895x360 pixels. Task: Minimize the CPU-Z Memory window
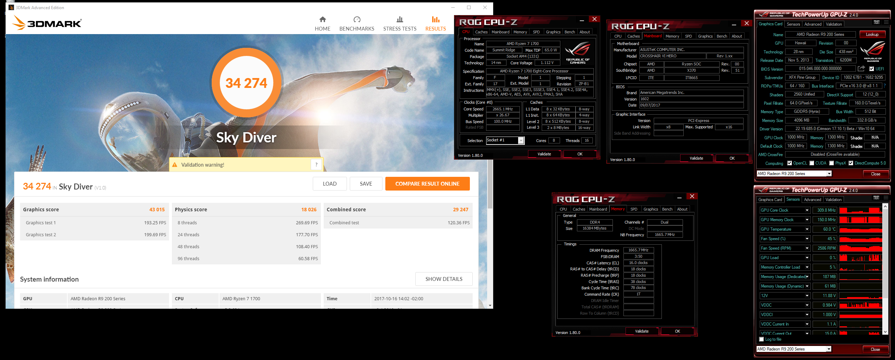click(679, 197)
